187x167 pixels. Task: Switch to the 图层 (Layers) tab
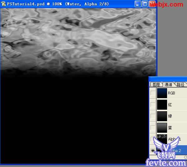tap(156, 84)
